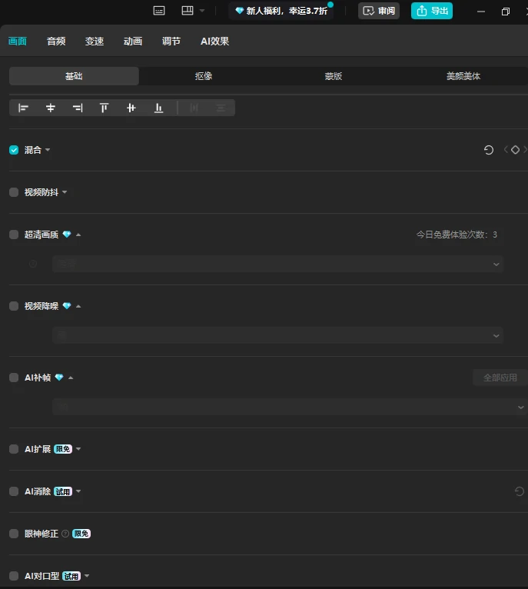The width and height of the screenshot is (528, 589).
Task: Click the info icon left of 超清画质 dropdown
Action: (33, 264)
